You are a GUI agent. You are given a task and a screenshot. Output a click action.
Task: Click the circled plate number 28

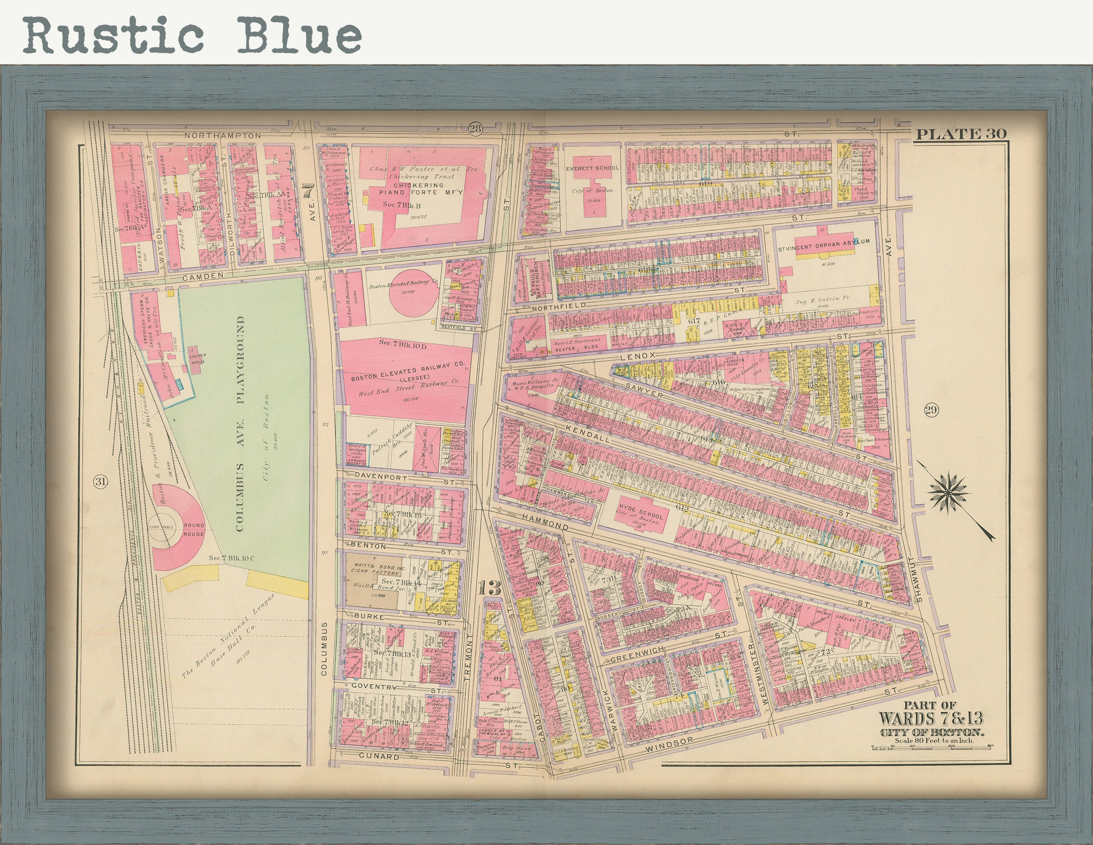[x=475, y=129]
